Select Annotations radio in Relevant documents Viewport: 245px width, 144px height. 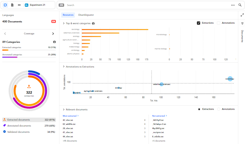(218, 109)
